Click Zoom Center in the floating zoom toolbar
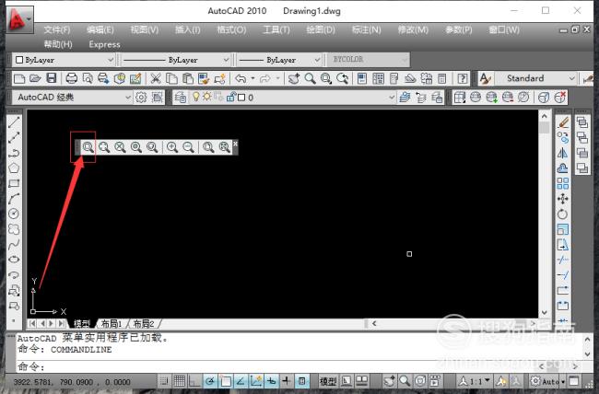This screenshot has height=394, width=599. [x=136, y=147]
